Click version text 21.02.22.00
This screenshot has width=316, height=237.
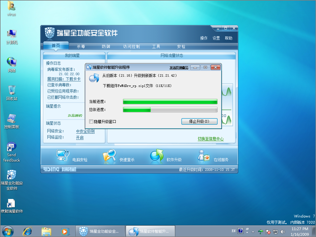69,74
